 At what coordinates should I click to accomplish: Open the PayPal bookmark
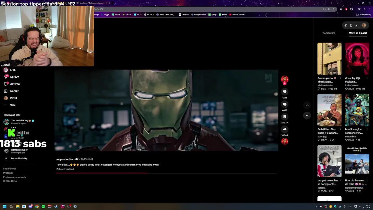click(x=105, y=15)
